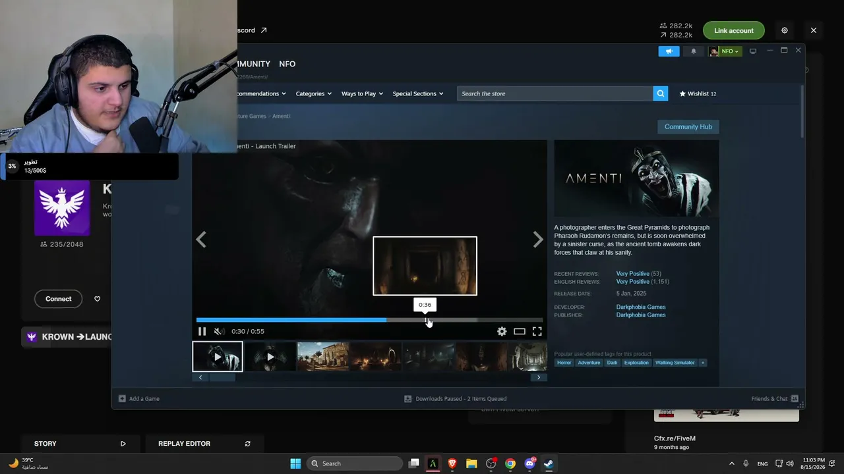The width and height of the screenshot is (844, 474).
Task: Toggle theater mode on trailer
Action: [520, 331]
